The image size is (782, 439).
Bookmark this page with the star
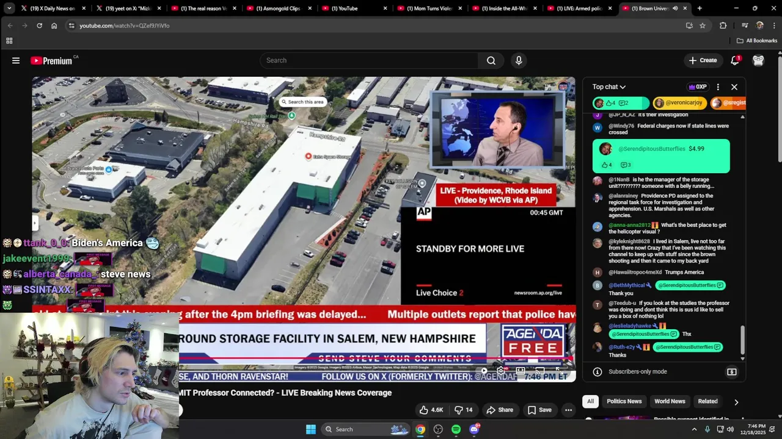pos(703,26)
